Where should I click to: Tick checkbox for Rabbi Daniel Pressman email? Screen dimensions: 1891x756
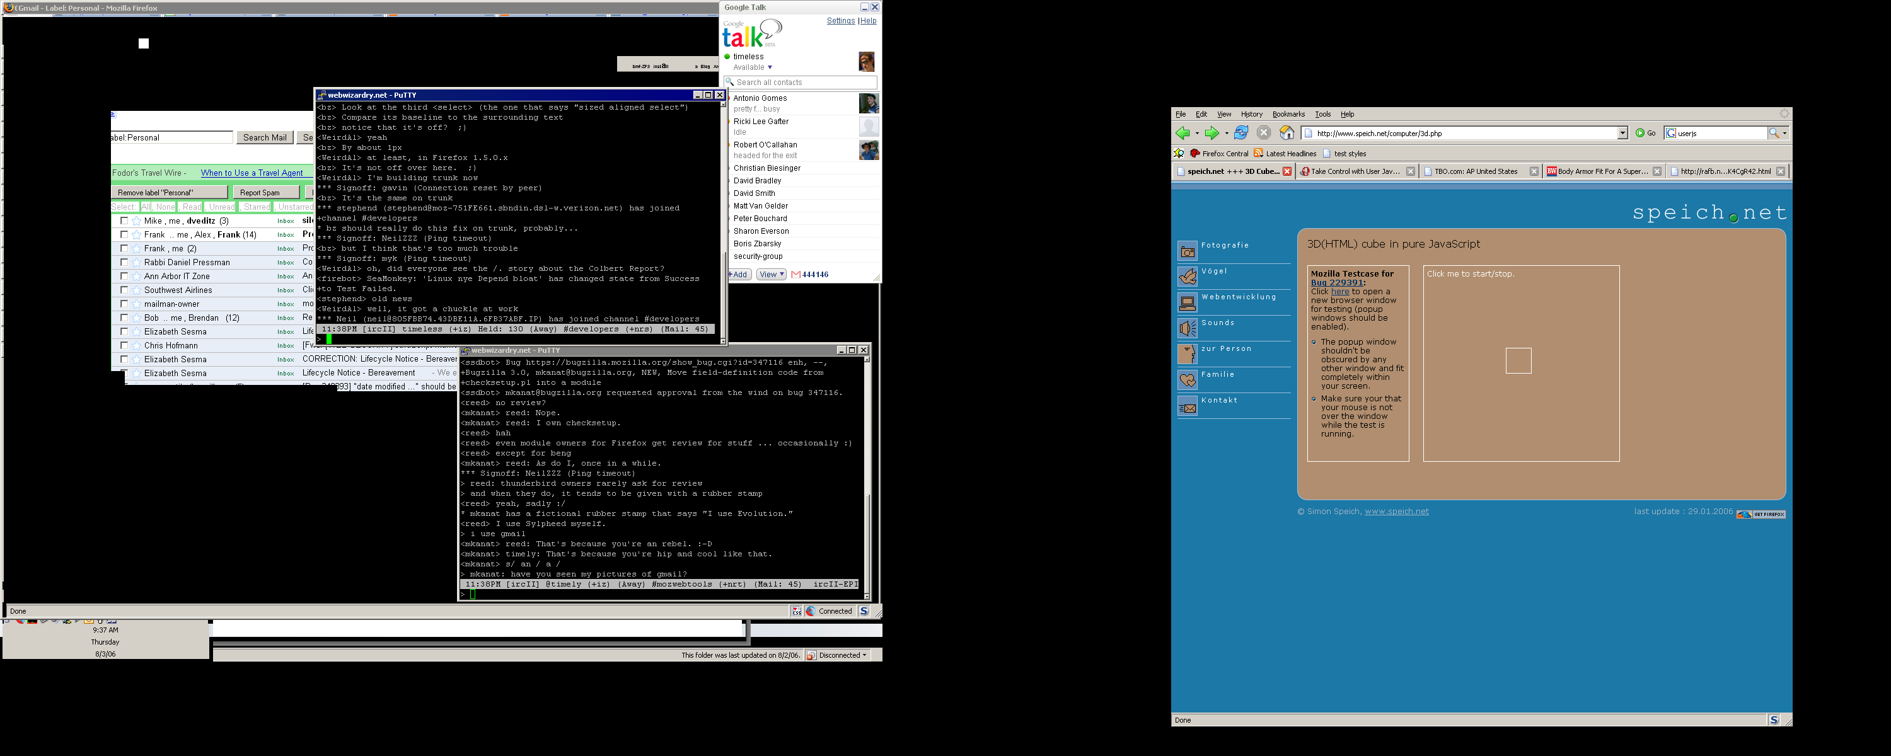[x=124, y=263]
